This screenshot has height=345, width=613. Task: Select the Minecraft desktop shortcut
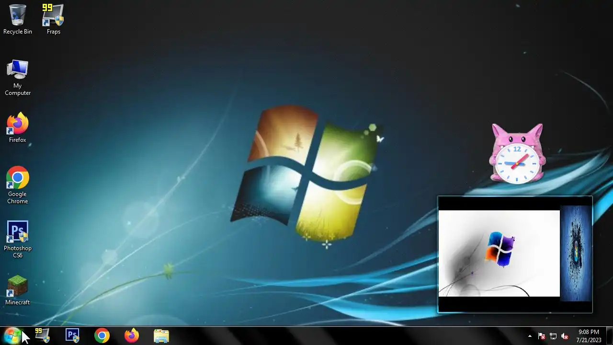(18, 290)
